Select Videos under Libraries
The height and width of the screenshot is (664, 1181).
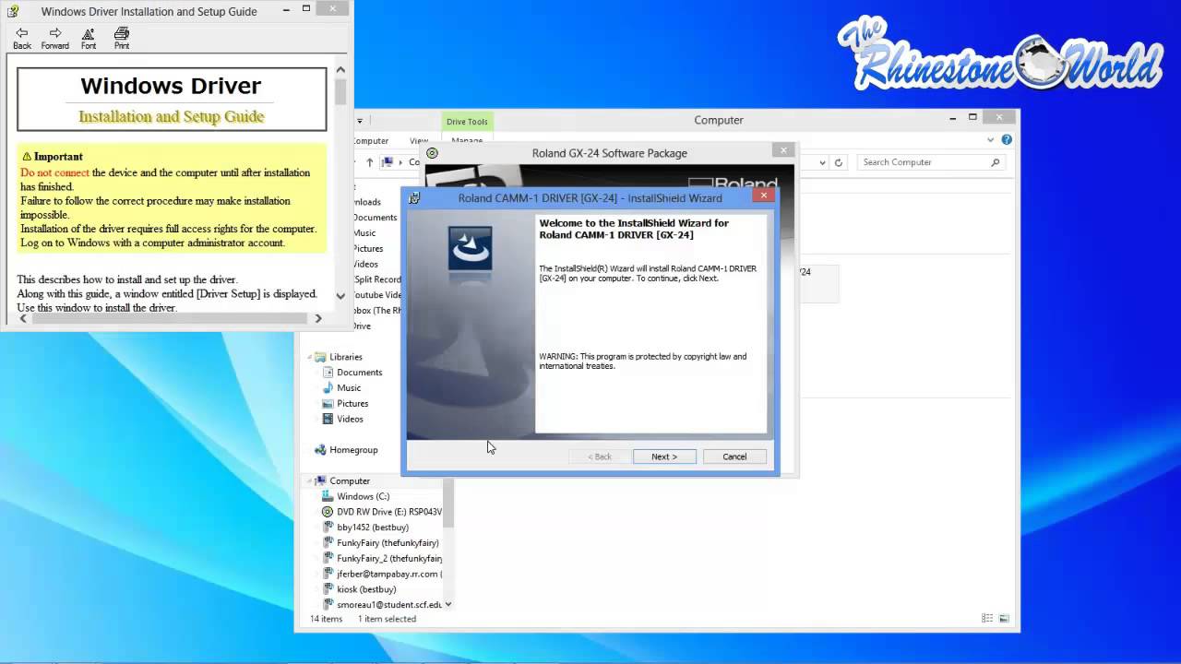point(350,420)
